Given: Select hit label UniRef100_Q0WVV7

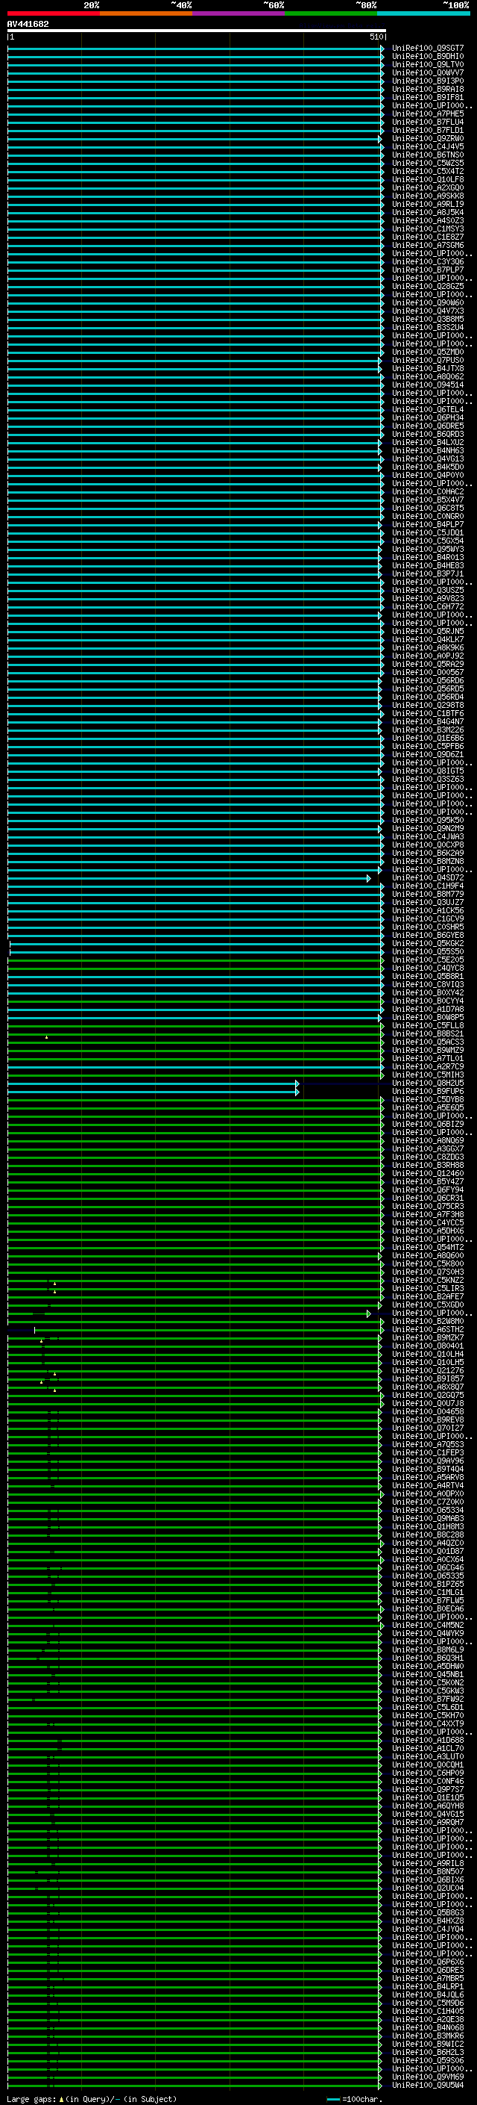Looking at the screenshot, I should [428, 72].
